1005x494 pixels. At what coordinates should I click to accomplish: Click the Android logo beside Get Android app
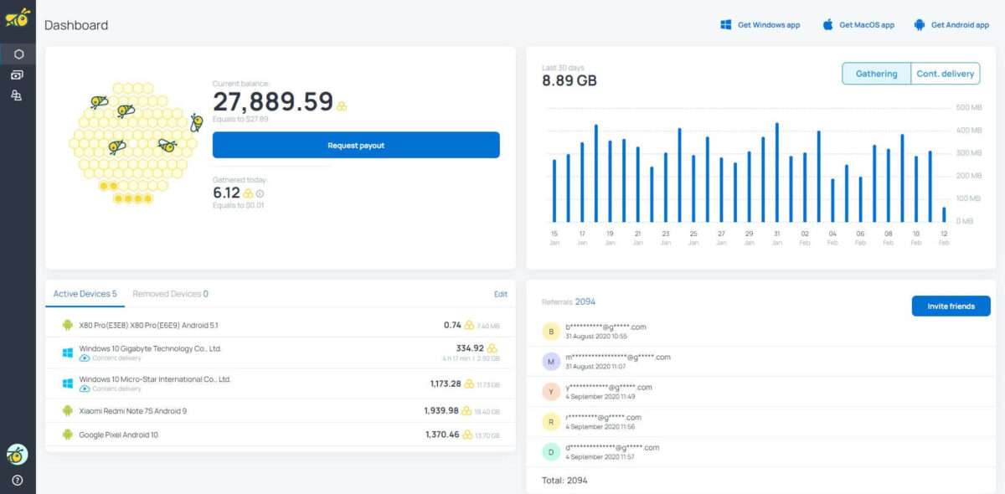tap(919, 24)
